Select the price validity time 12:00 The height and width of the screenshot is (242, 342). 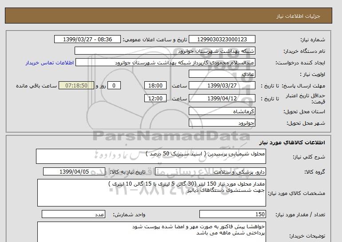tap(155, 98)
